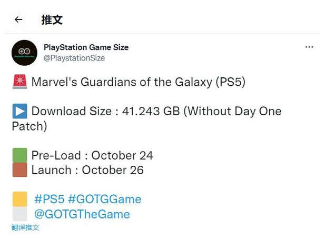Click the back arrow icon
This screenshot has width=325, height=240.
coord(18,20)
